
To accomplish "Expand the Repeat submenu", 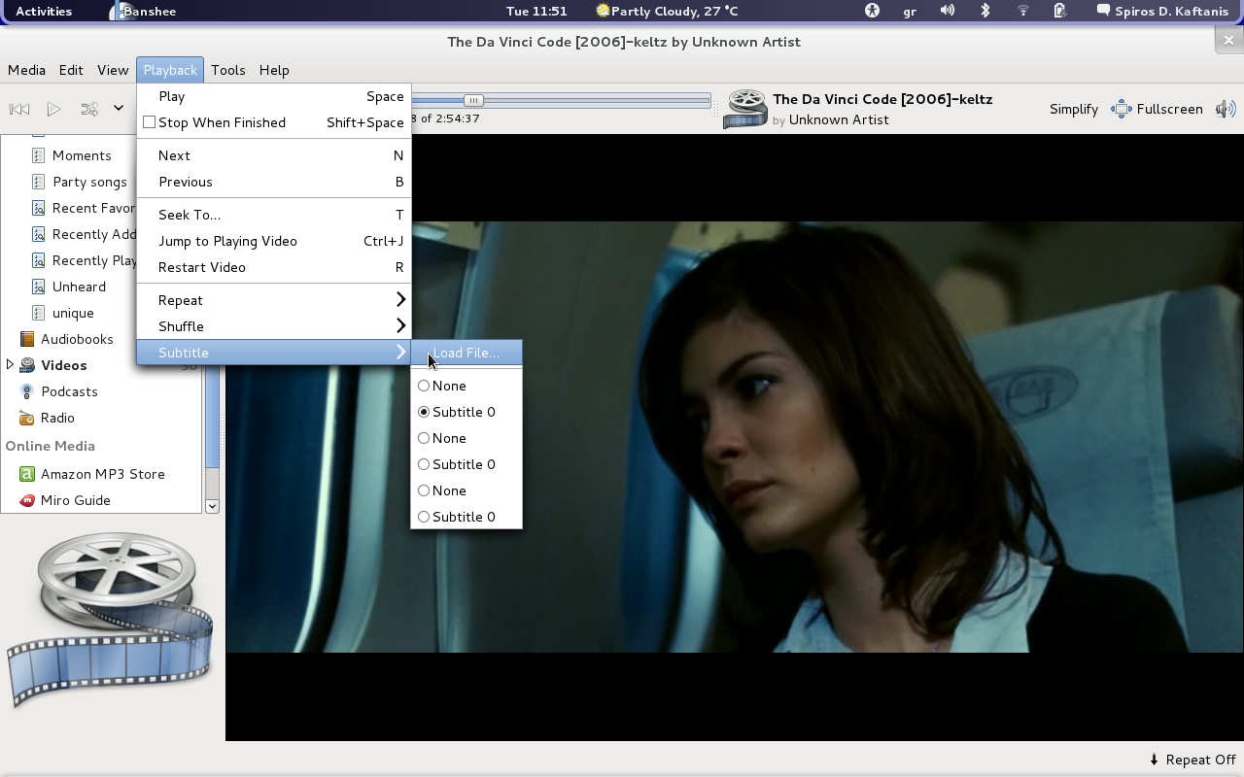I will point(274,300).
